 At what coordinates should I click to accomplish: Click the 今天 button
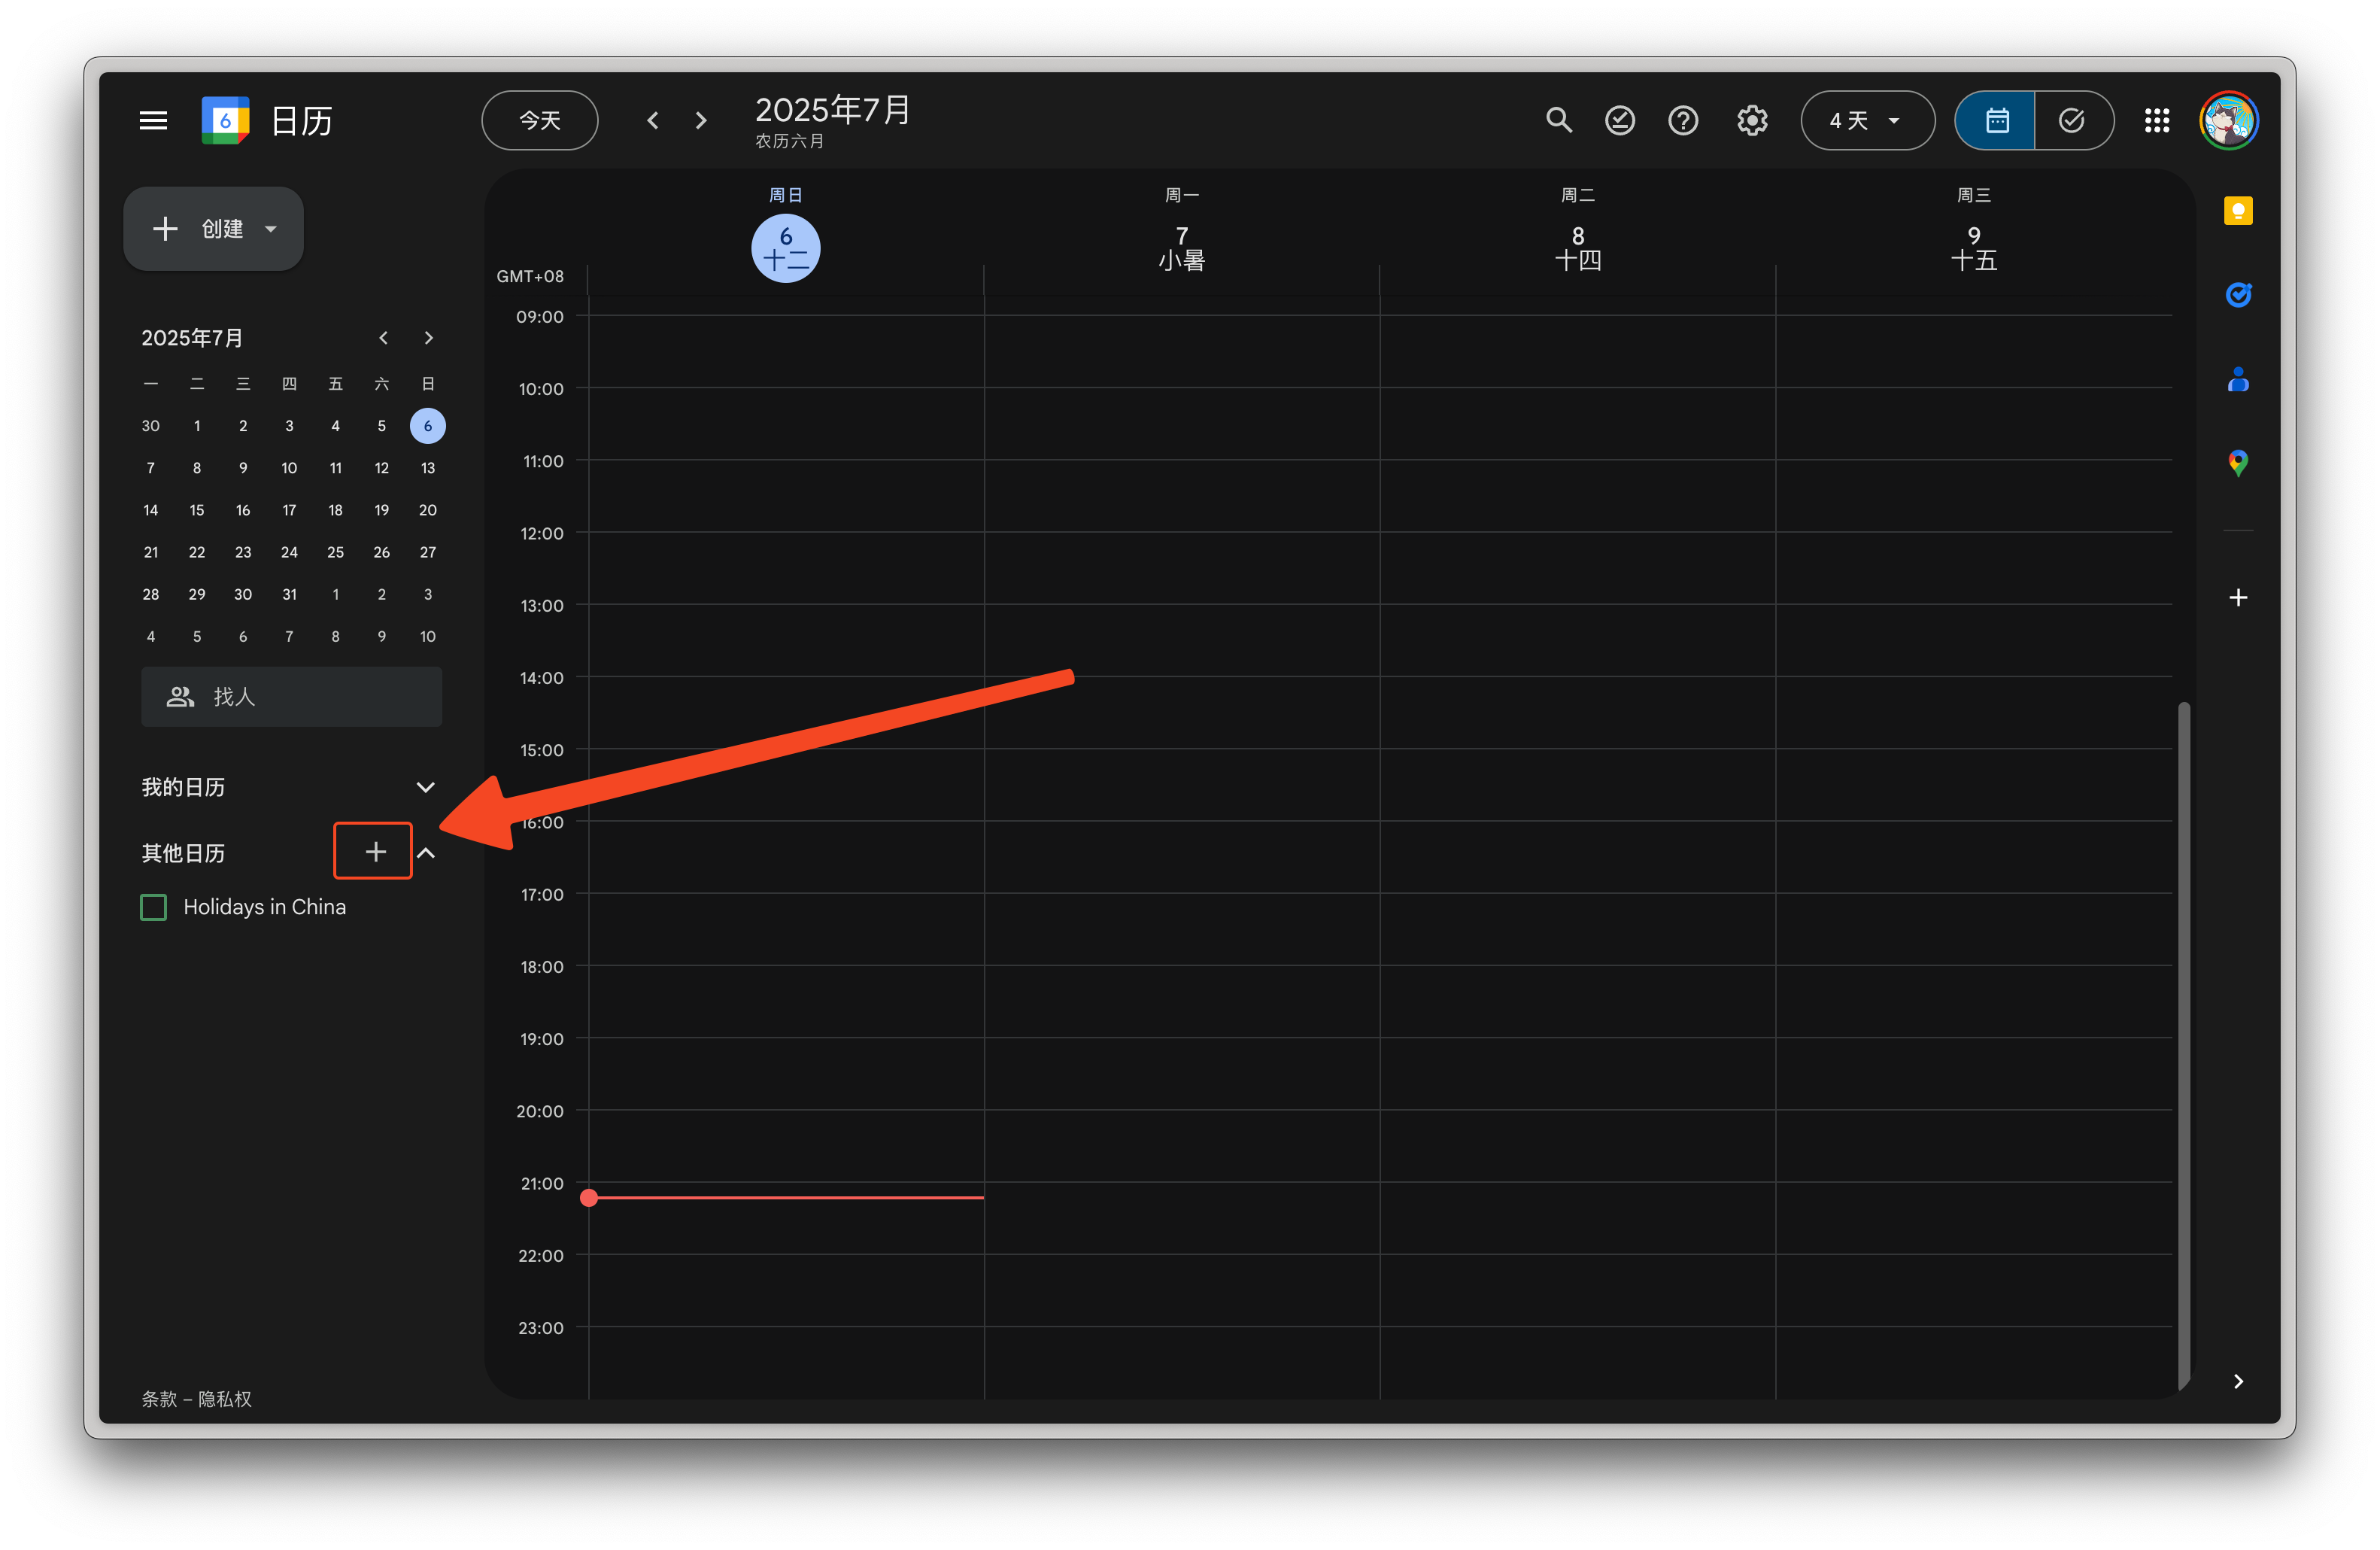tap(540, 120)
